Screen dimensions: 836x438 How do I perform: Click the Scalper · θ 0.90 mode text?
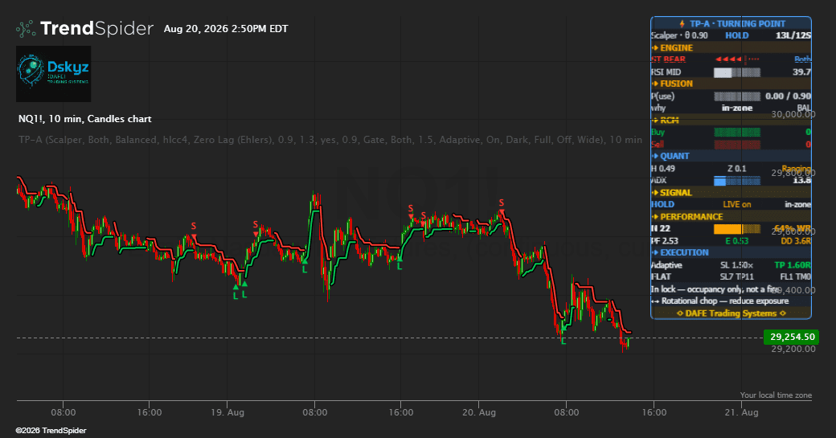click(x=679, y=35)
